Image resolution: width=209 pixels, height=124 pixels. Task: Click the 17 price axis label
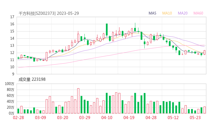coord(12,17)
